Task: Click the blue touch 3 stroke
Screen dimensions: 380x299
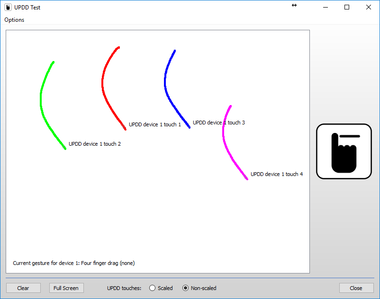Action: point(165,82)
